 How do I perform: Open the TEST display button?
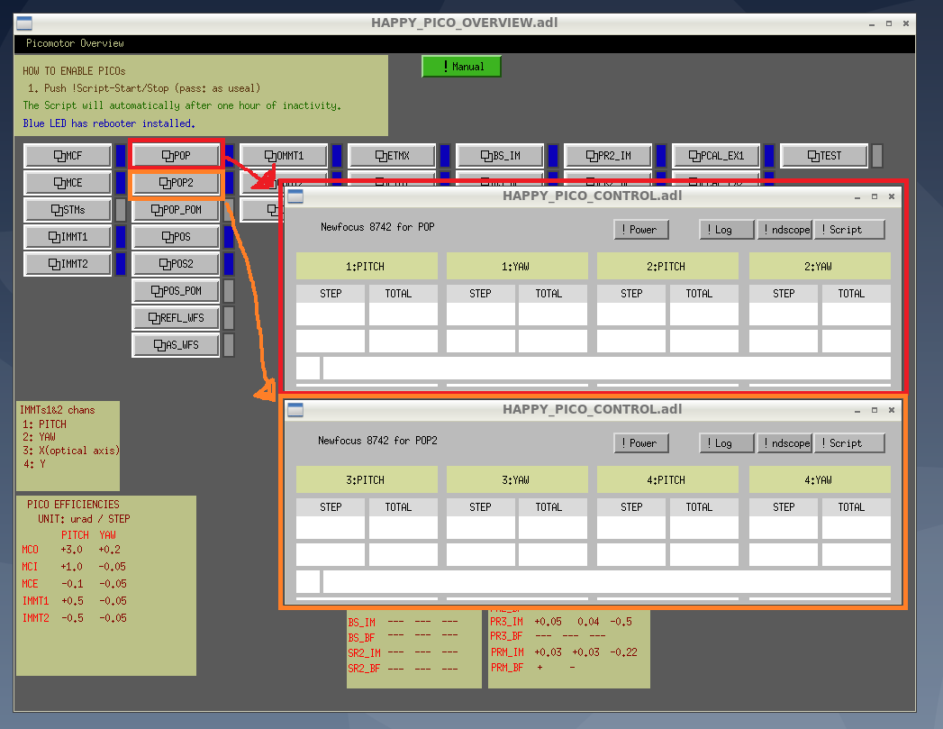(x=824, y=156)
